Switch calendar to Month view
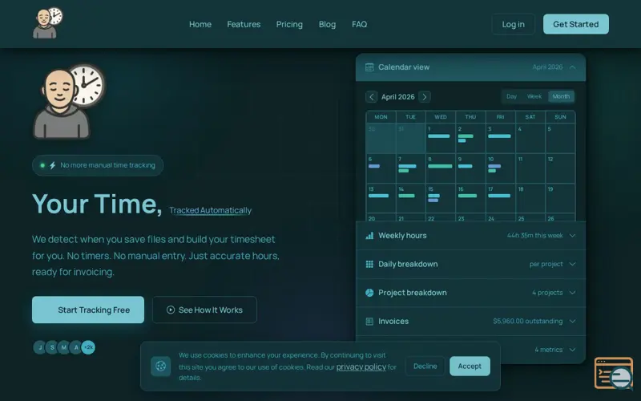This screenshot has width=641, height=401. pos(561,96)
